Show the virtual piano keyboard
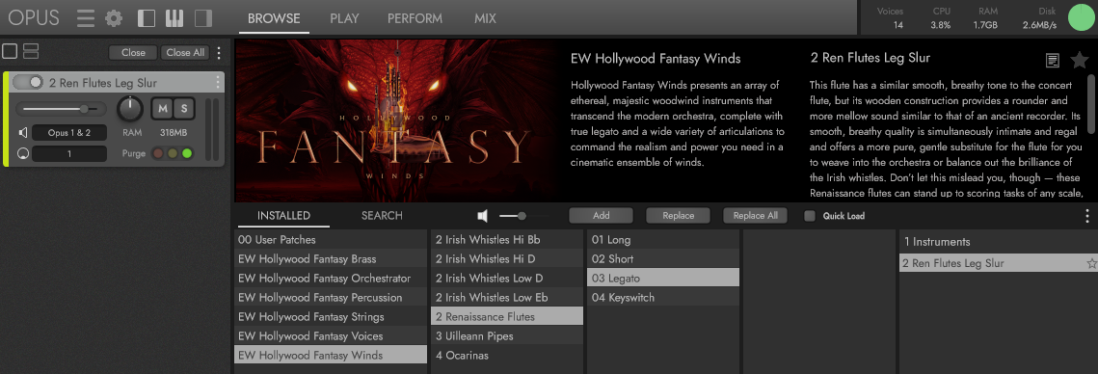Viewport: 1098px width, 374px height. coord(174,18)
